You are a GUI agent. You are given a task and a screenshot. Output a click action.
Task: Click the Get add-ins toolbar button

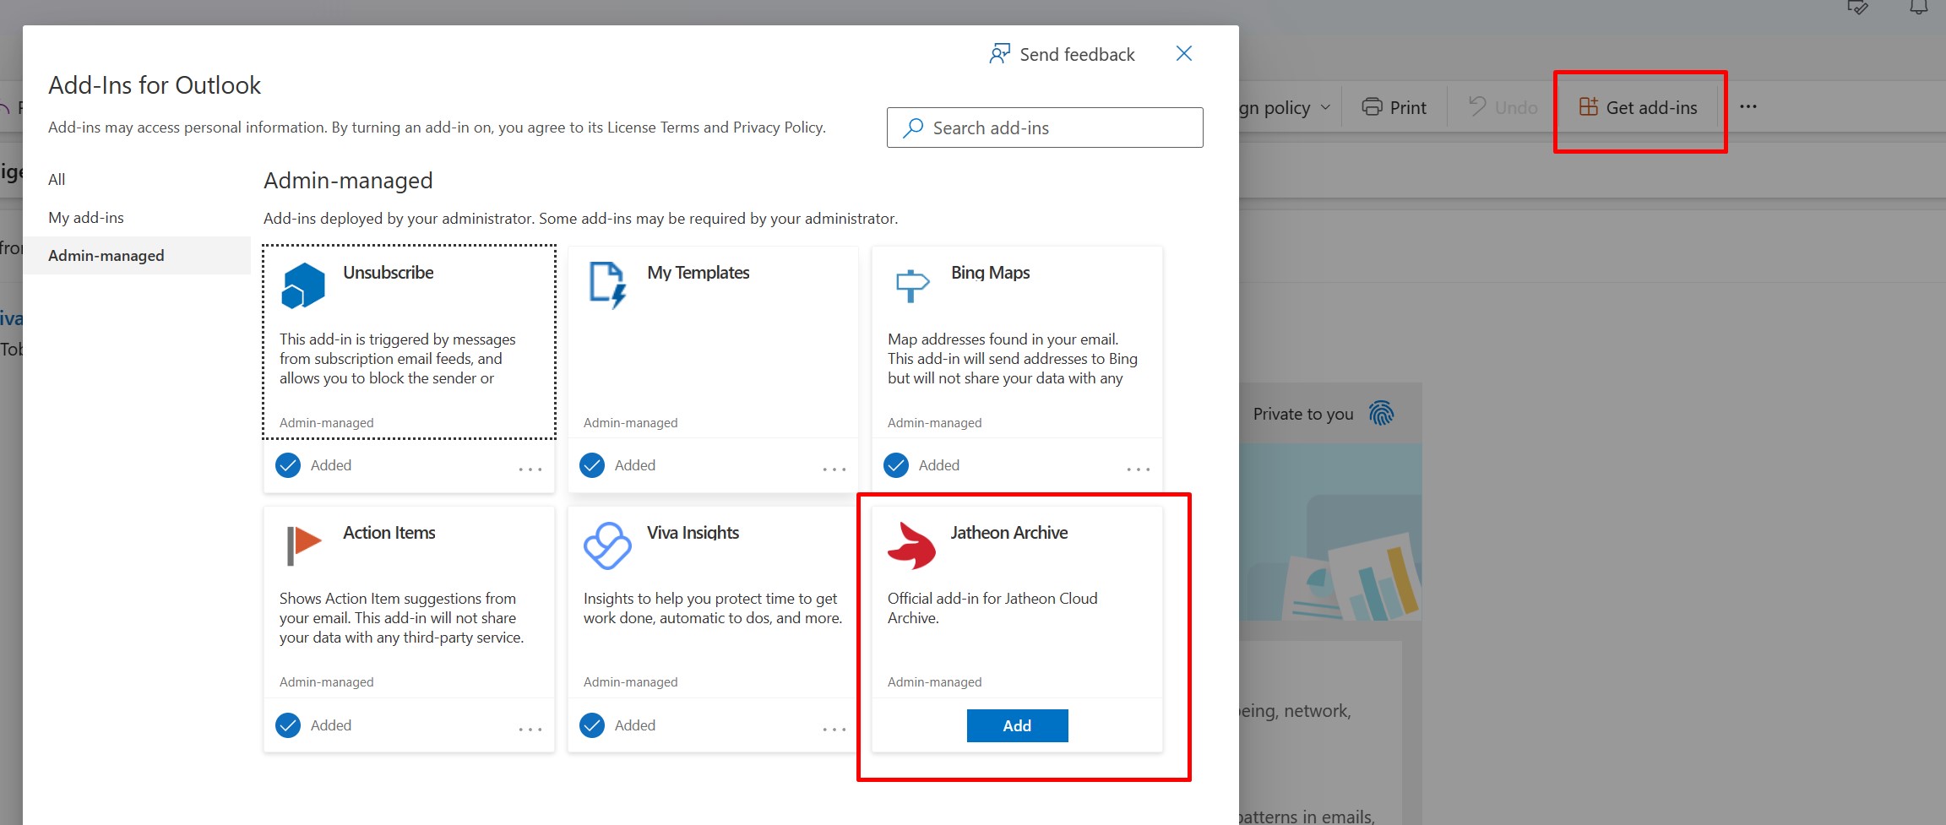(1639, 107)
